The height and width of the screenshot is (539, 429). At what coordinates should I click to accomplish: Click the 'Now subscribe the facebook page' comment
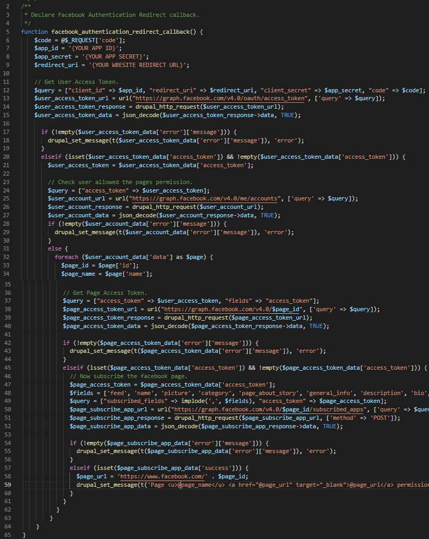click(x=128, y=376)
